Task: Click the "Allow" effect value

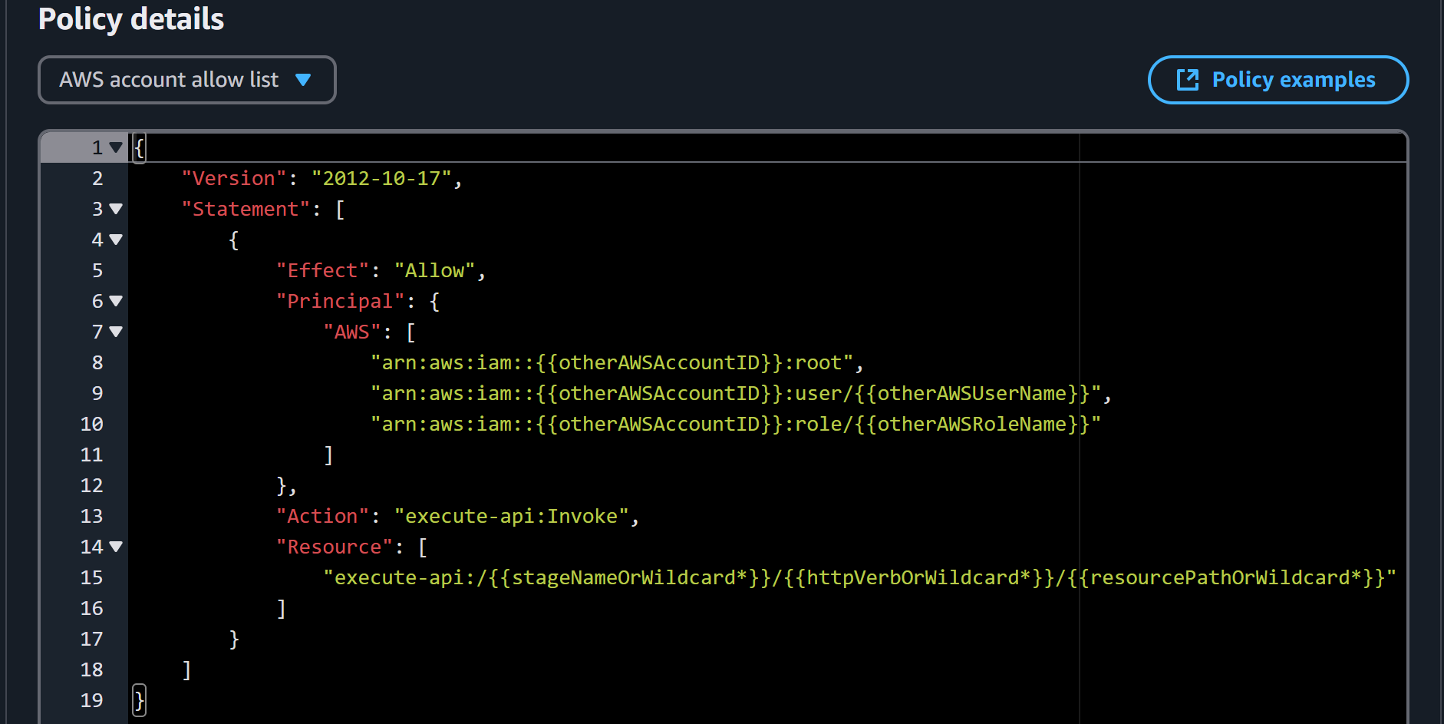Action: pos(434,270)
